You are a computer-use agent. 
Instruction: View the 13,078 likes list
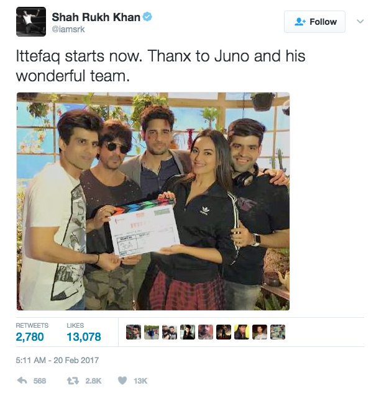click(84, 332)
